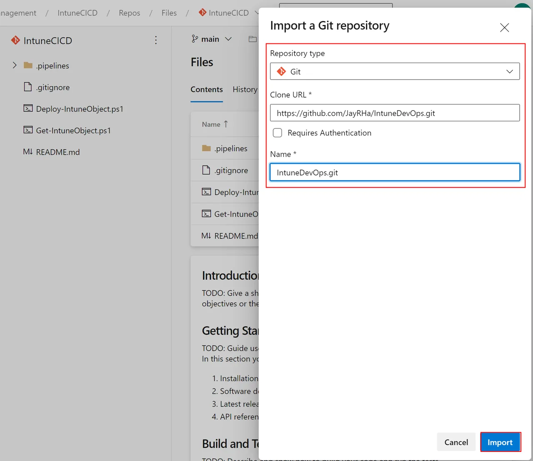Switch to the History tab
533x461 pixels.
coord(245,89)
